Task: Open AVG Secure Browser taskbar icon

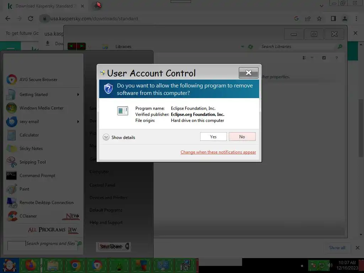Action: pyautogui.click(x=97, y=265)
